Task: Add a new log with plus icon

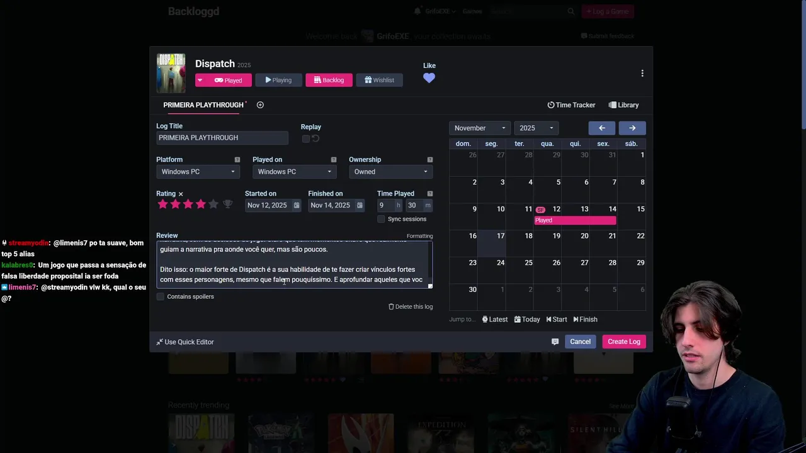Action: coord(260,105)
